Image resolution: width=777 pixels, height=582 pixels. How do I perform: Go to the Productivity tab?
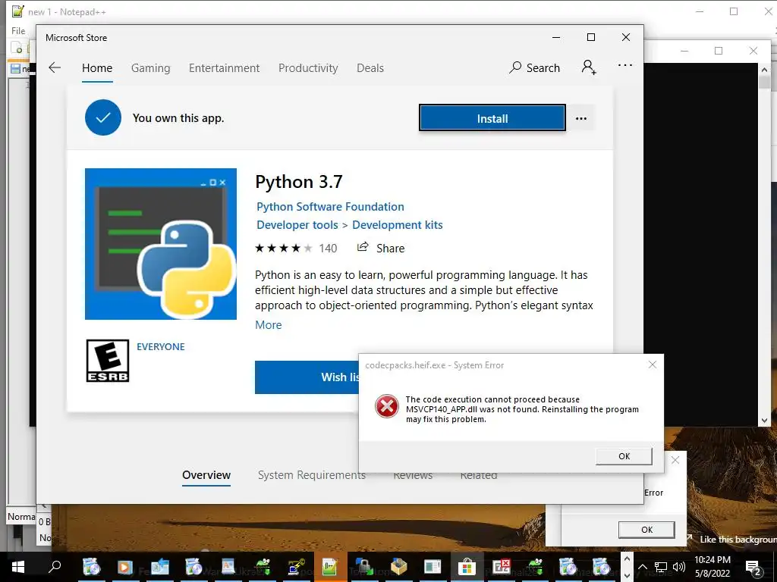[x=308, y=68]
